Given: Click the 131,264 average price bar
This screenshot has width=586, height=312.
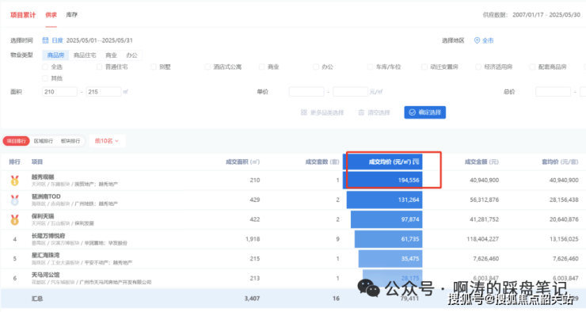Looking at the screenshot, I should (385, 200).
